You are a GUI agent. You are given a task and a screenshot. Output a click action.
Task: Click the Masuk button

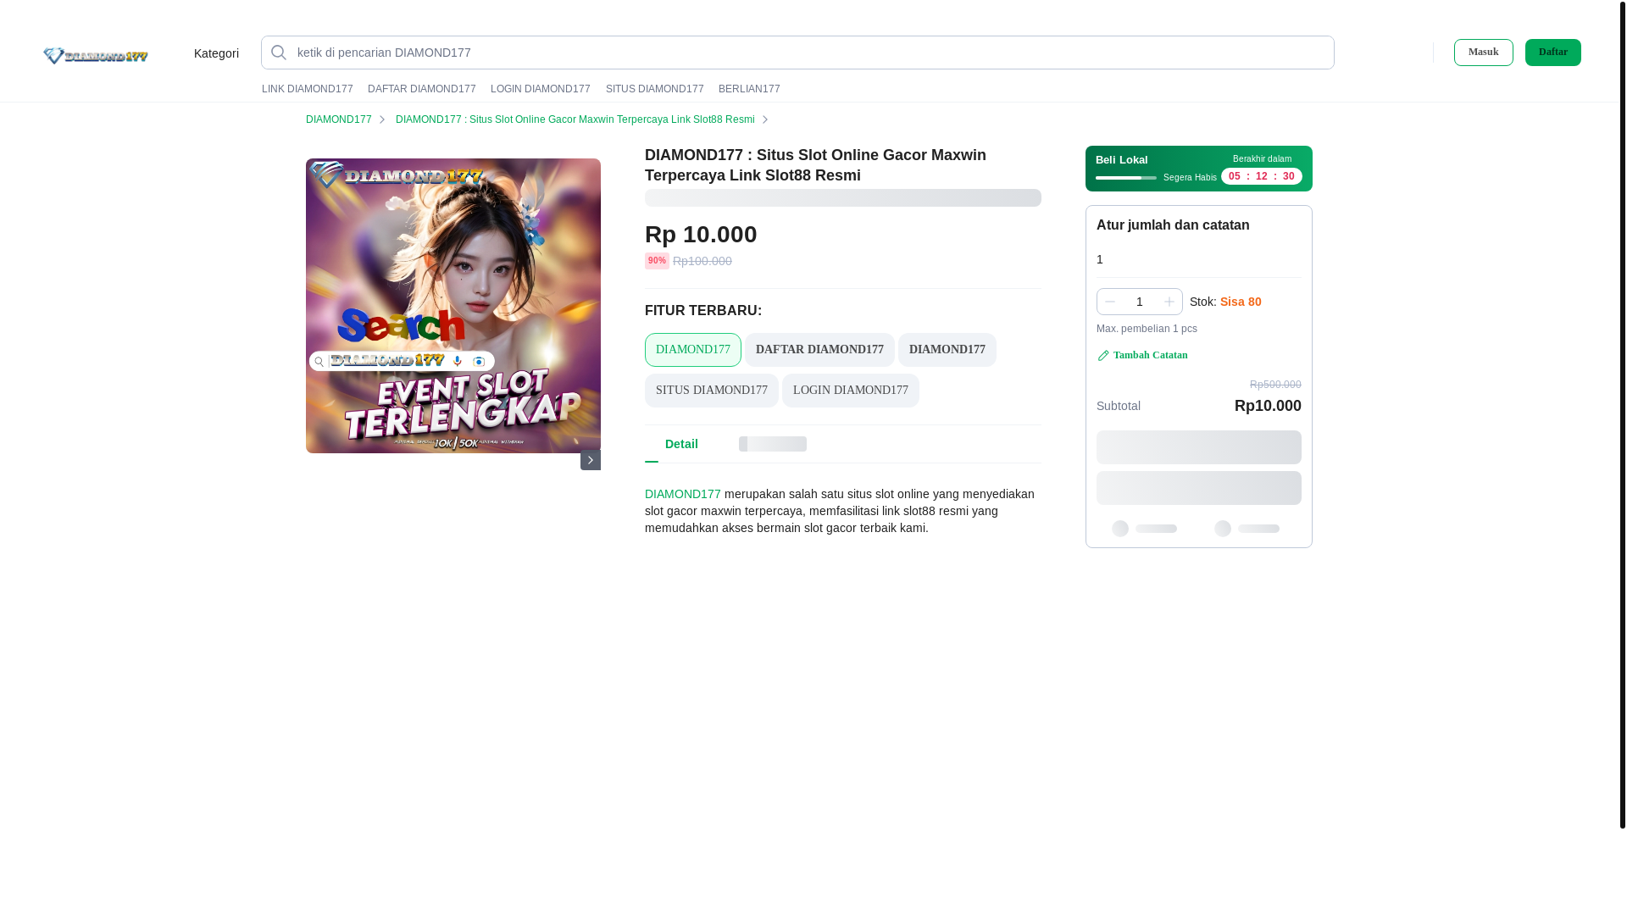tap(1484, 53)
